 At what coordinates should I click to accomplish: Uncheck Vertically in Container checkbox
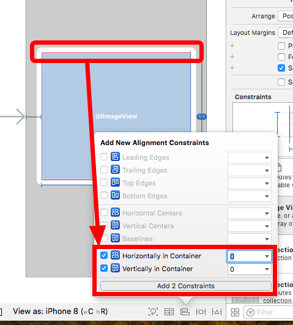click(104, 268)
